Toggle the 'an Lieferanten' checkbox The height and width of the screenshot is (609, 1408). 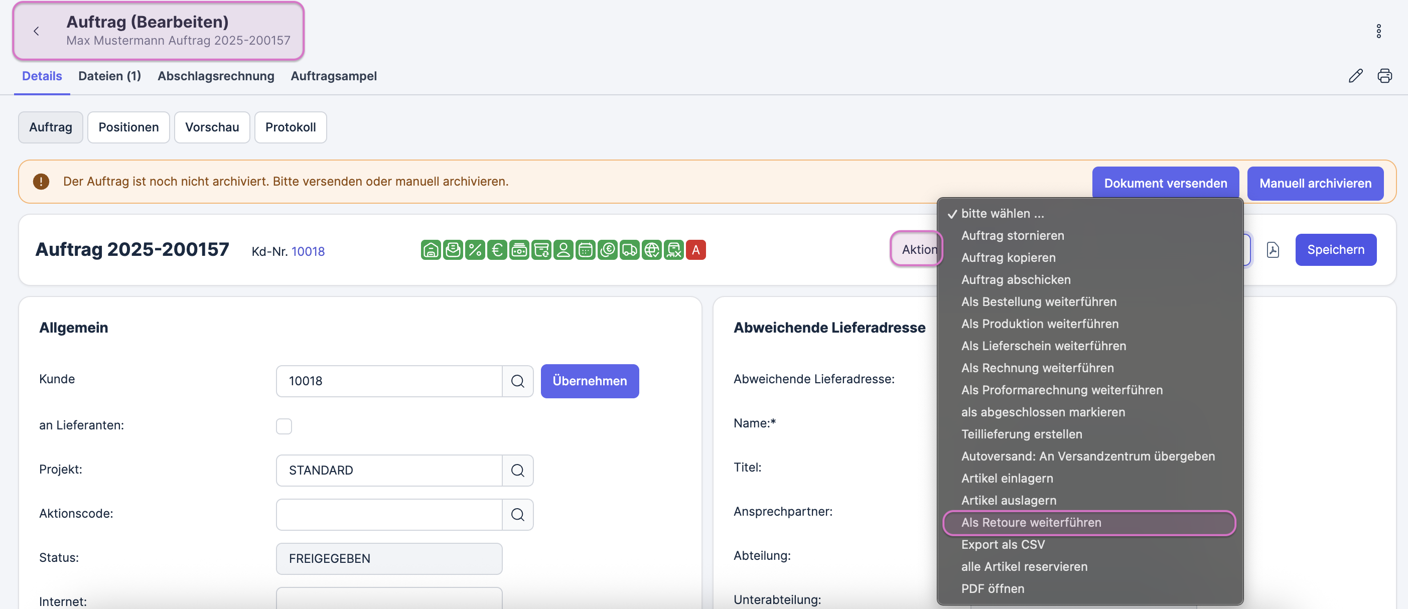pyautogui.click(x=284, y=426)
